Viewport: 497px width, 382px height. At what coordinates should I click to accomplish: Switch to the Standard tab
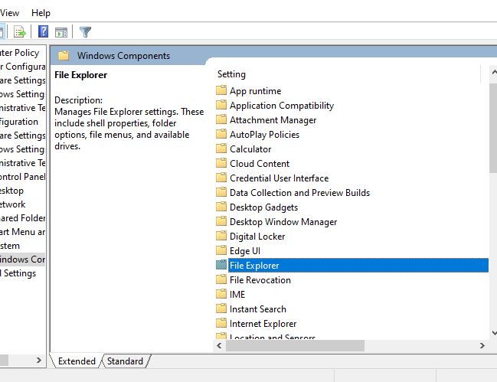click(x=125, y=361)
